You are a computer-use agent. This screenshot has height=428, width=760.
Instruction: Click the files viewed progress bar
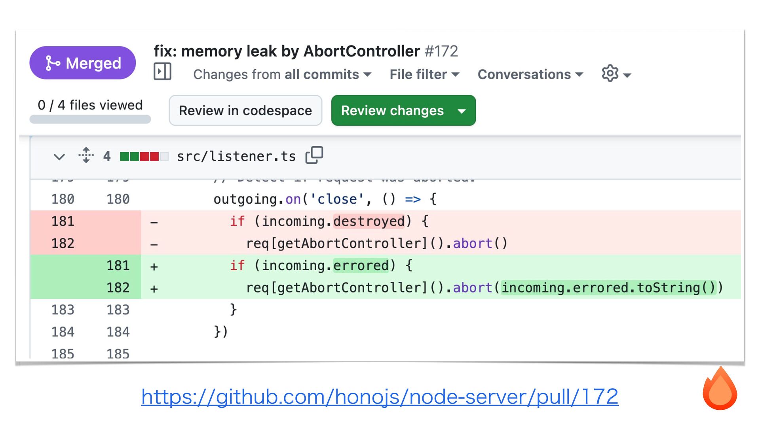tap(90, 119)
